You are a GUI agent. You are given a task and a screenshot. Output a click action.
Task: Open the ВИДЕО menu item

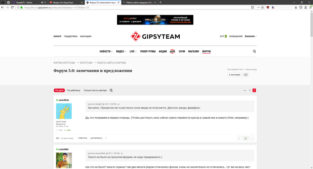pyautogui.click(x=120, y=52)
